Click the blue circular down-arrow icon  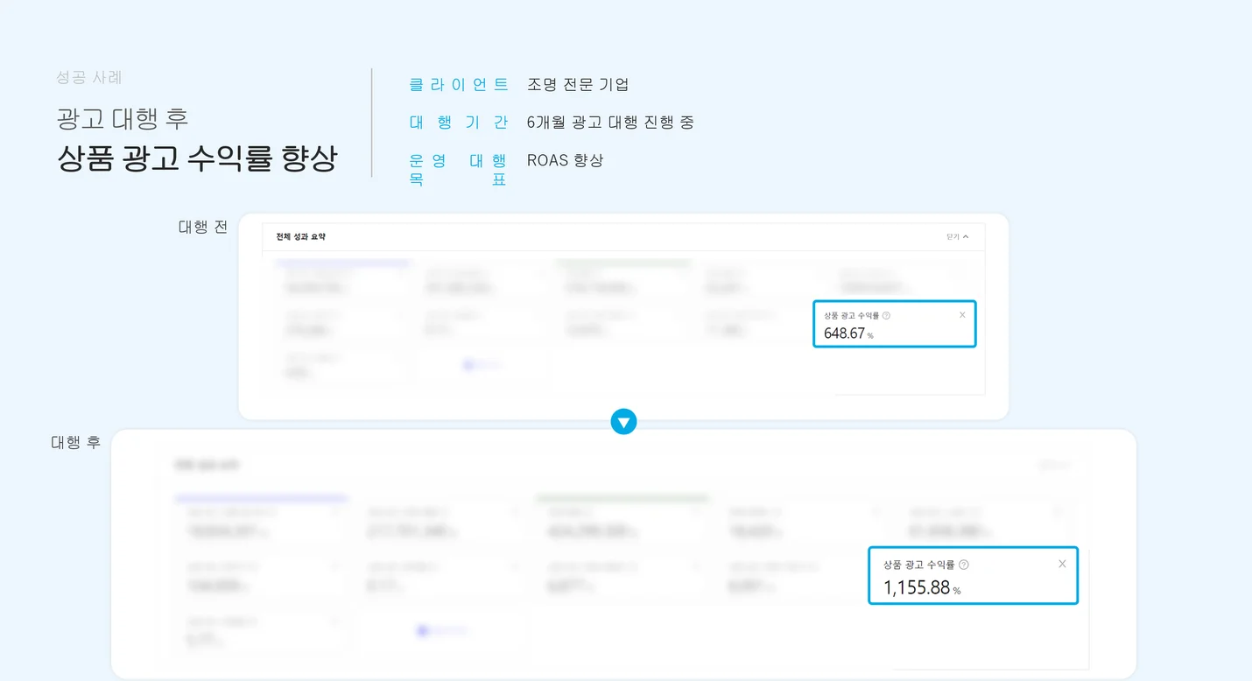pos(623,423)
